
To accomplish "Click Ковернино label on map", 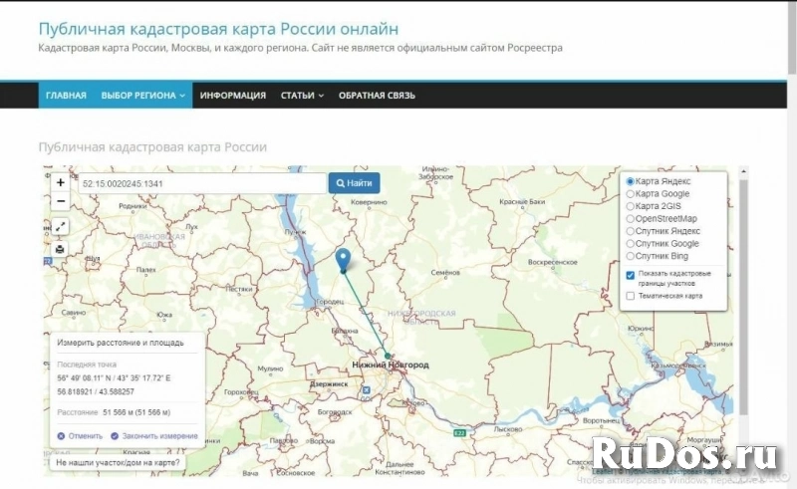I will [369, 202].
